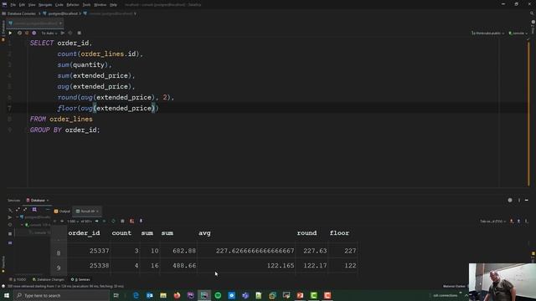Viewport: 536px width, 301px height.
Task: Click the Windows Start button
Action: pyautogui.click(x=7, y=295)
